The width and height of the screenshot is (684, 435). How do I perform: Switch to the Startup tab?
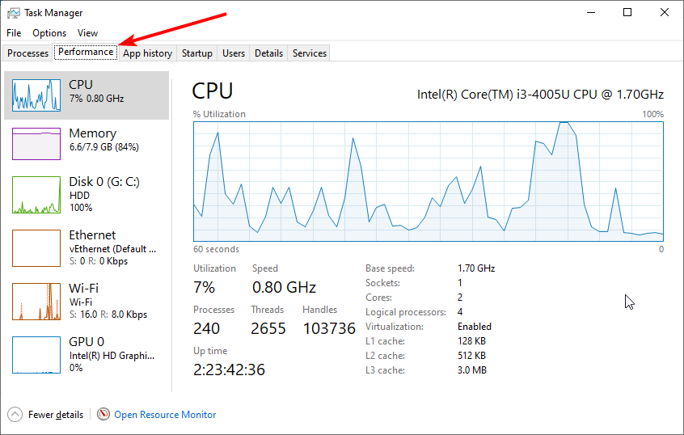[197, 53]
